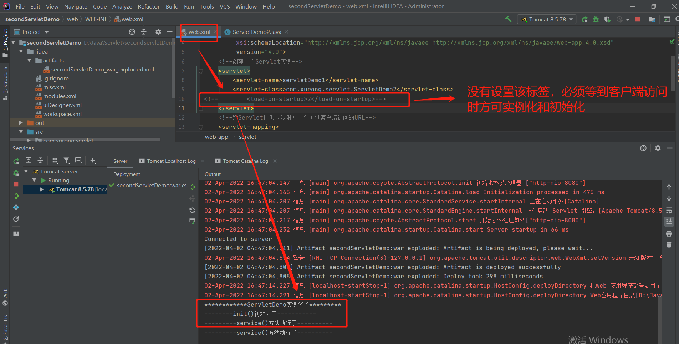679x344 pixels.
Task: Collapse the Tomcat Server tree node
Action: click(26, 171)
